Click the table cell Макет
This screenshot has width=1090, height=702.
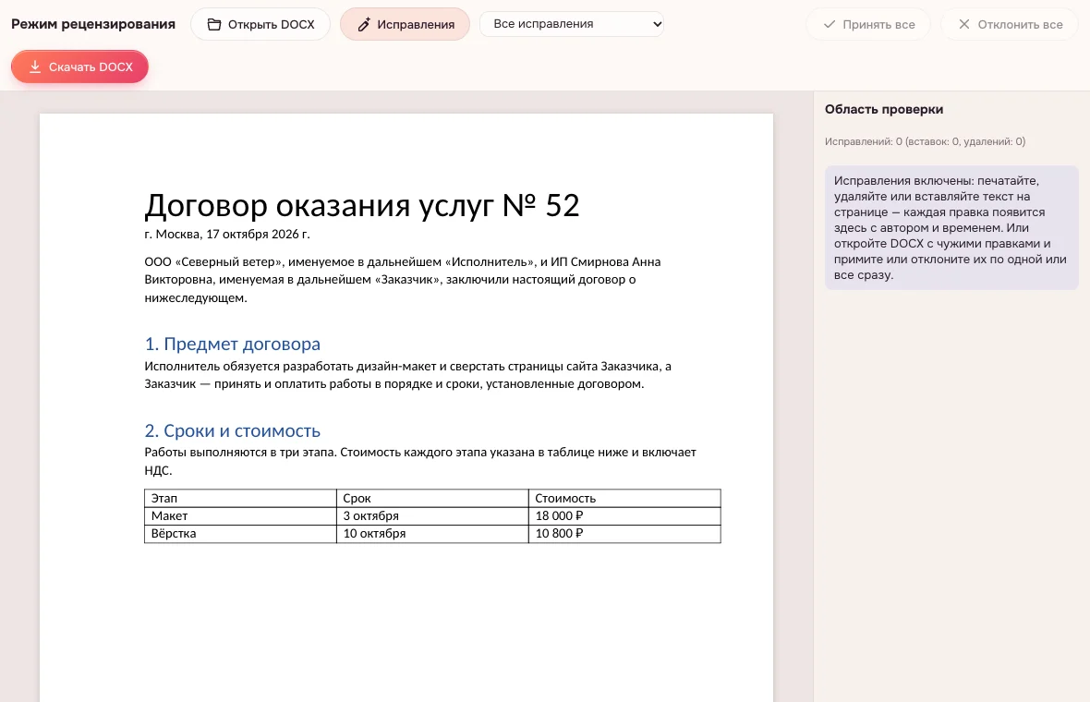[x=240, y=515]
